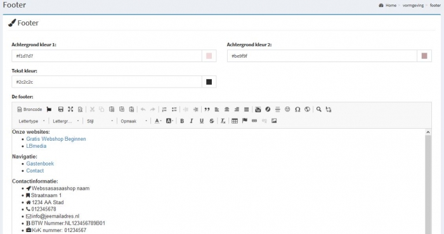Image resolution: width=444 pixels, height=234 pixels.
Task: Redo the last edit
Action: click(153, 109)
